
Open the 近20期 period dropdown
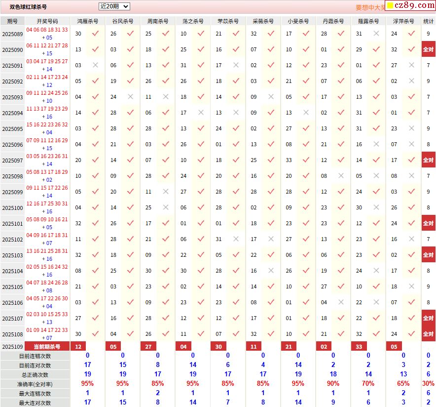click(114, 6)
